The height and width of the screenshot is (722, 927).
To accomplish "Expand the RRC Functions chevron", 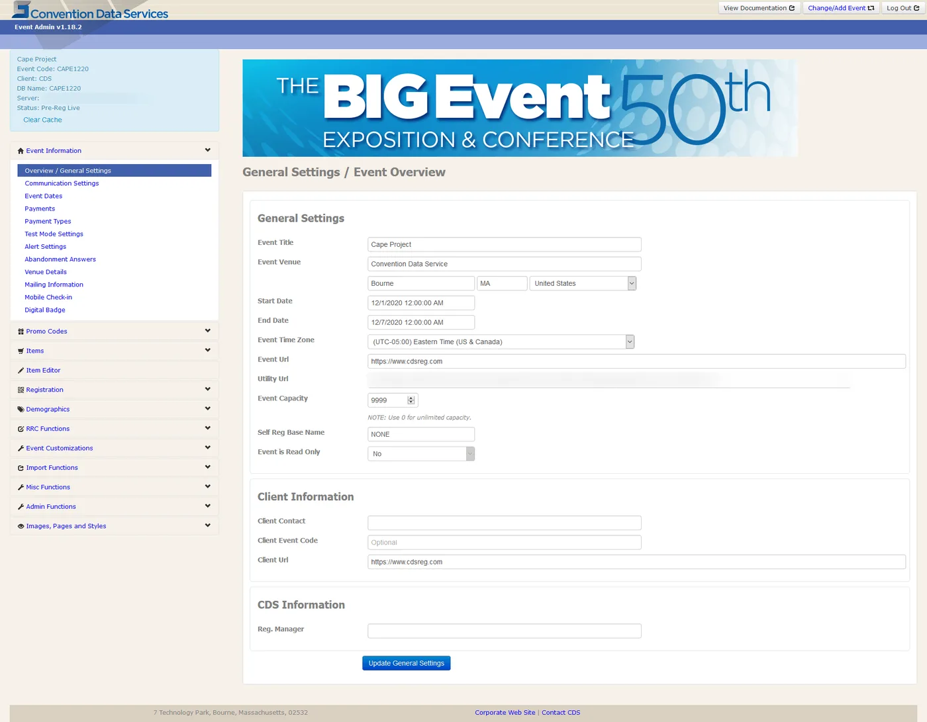I will pyautogui.click(x=207, y=428).
